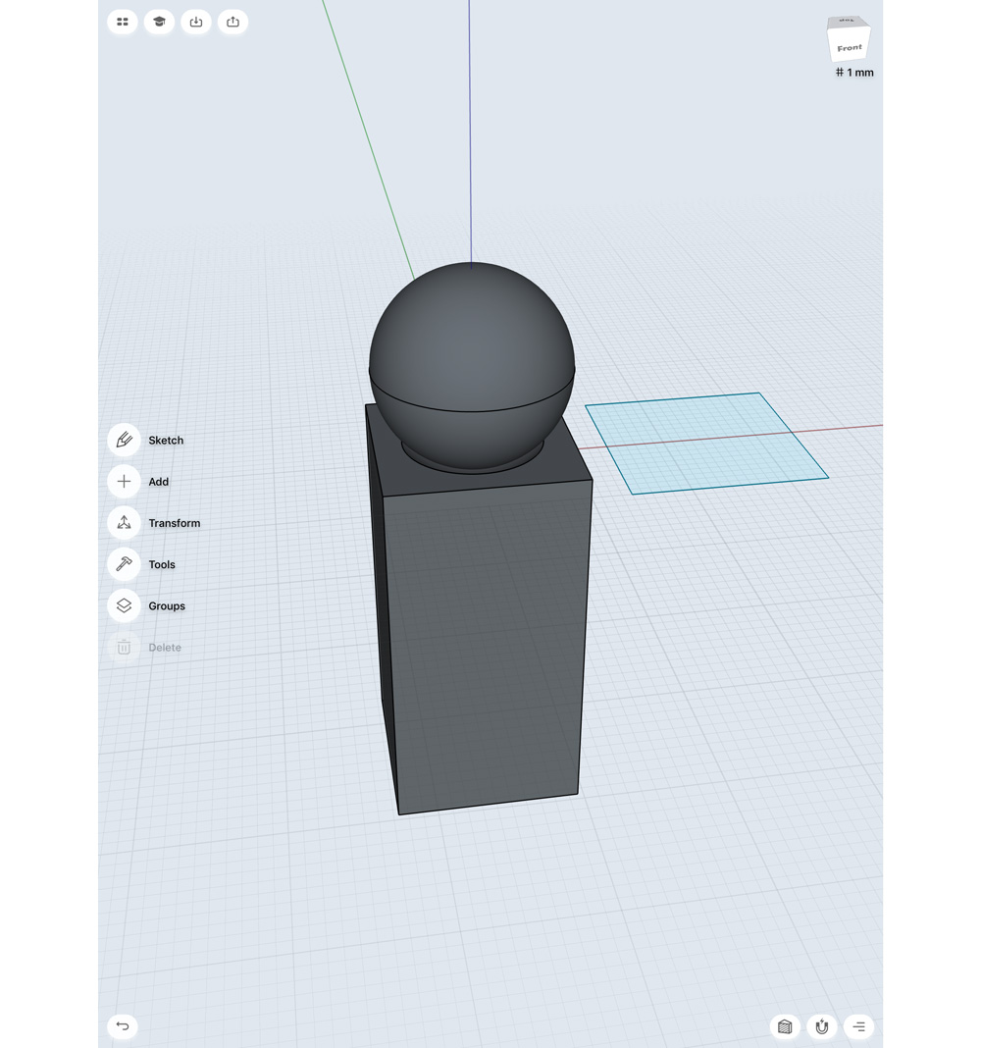Select the Sketch pencil icon
The height and width of the screenshot is (1048, 981).
click(x=124, y=440)
